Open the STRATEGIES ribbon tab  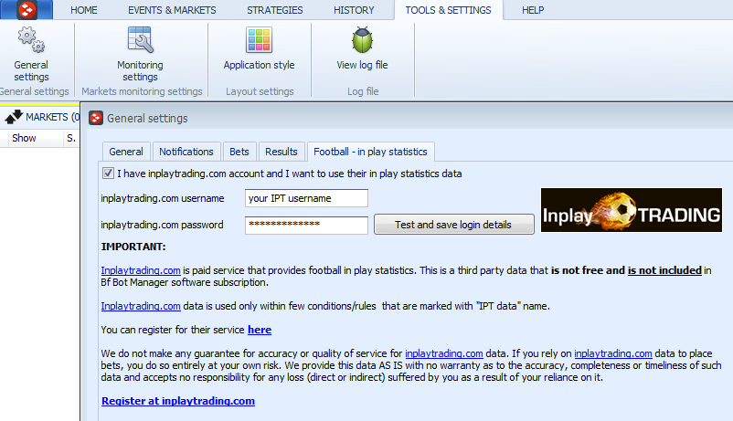(275, 10)
